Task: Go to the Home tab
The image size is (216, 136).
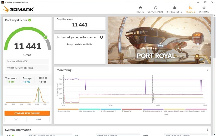Action: tap(140, 9)
